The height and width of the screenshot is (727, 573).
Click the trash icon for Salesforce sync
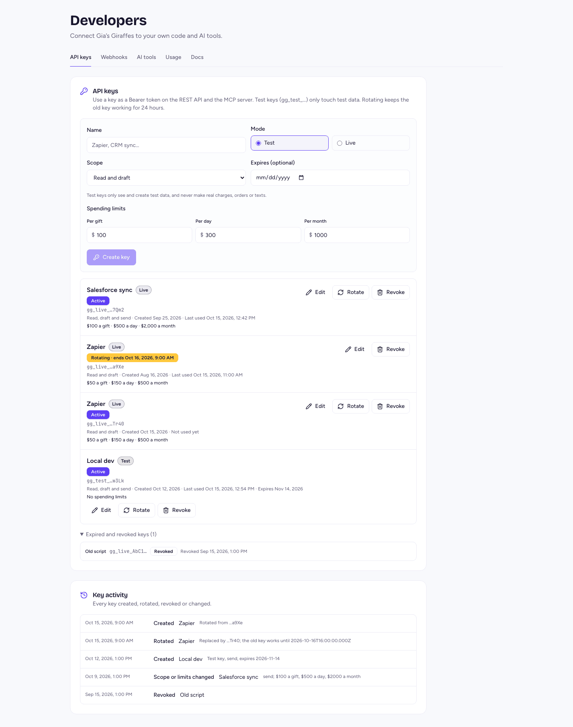(380, 292)
